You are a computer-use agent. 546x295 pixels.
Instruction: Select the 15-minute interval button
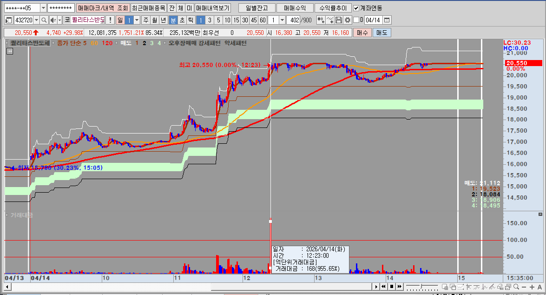point(237,20)
